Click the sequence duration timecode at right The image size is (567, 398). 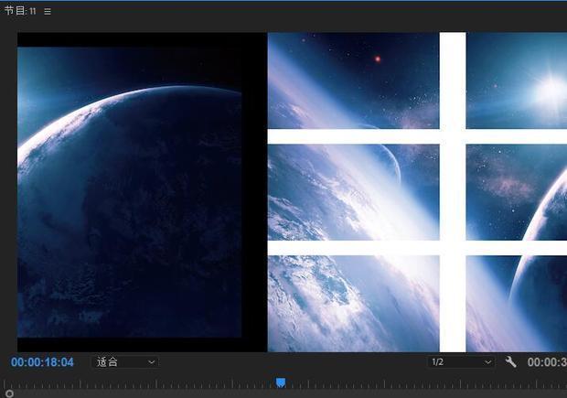(x=547, y=362)
